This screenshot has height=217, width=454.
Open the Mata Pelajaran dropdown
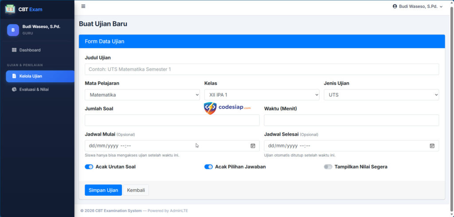[x=142, y=95]
